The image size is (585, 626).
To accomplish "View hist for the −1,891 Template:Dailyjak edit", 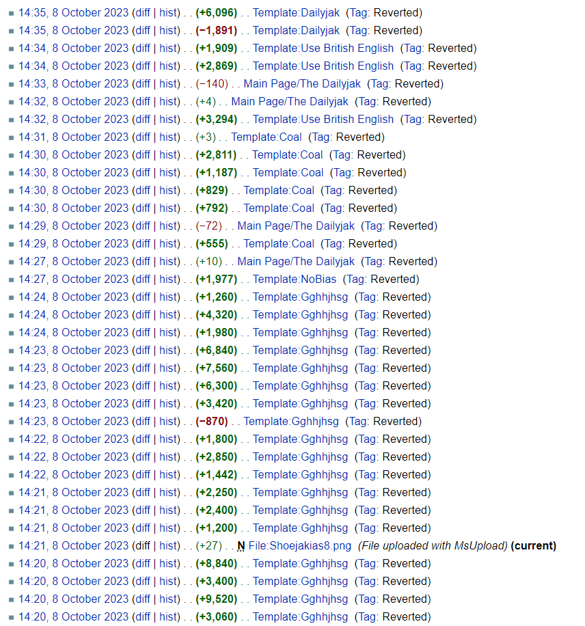I will [x=169, y=31].
